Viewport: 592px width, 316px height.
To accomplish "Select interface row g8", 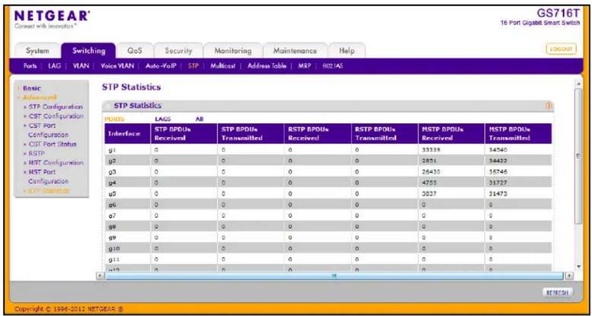I will pyautogui.click(x=328, y=227).
